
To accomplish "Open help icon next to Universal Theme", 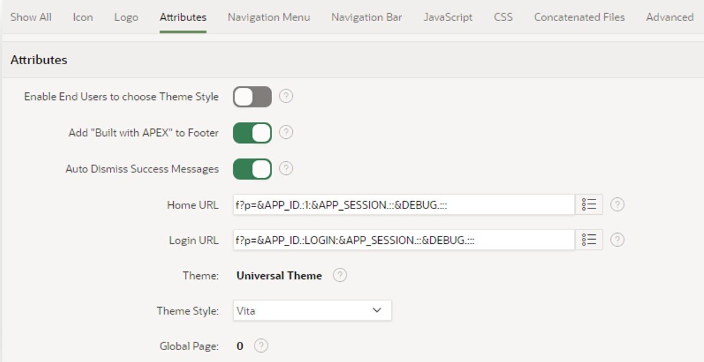I will click(x=340, y=275).
